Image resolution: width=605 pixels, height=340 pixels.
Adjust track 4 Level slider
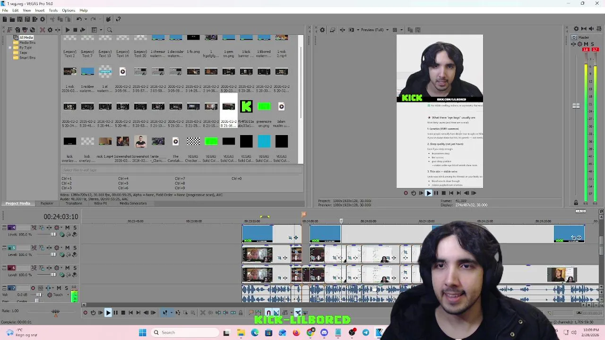[53, 234]
